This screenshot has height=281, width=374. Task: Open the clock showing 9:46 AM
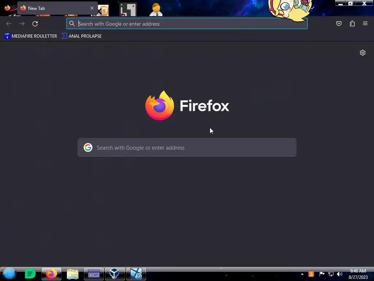pos(358,274)
